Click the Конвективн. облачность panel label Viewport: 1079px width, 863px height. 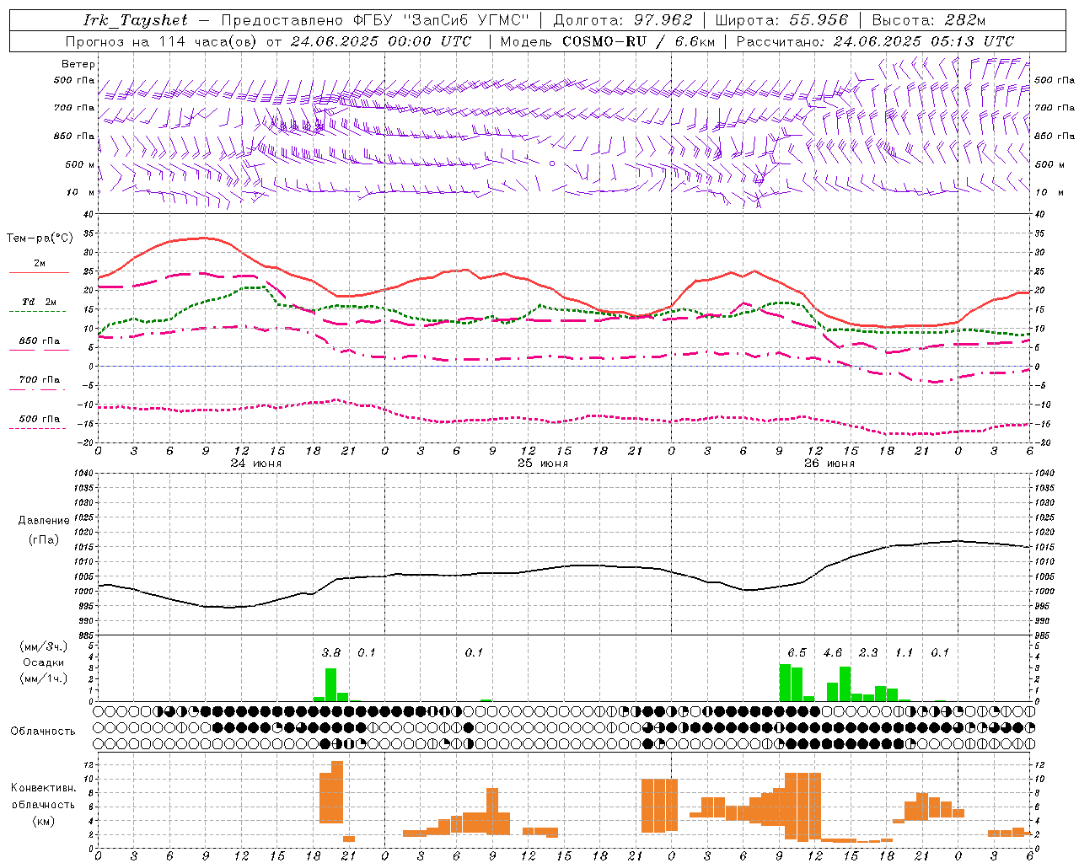pos(43,796)
